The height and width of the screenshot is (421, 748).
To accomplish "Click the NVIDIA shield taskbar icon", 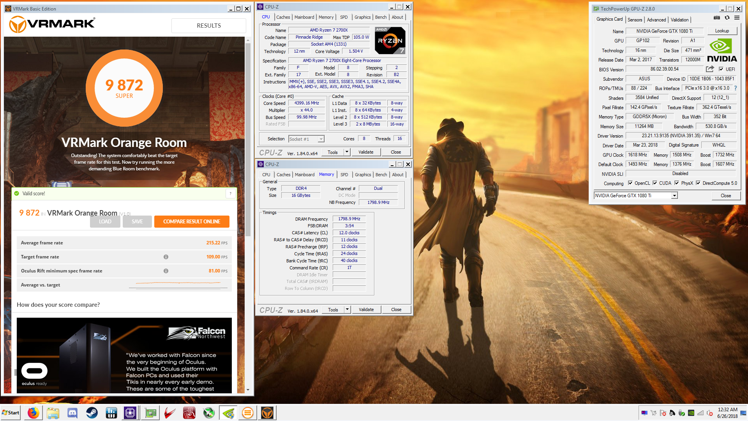I will 228,413.
